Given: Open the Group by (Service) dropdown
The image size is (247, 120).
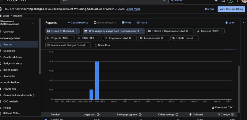Looking at the screenshot, I should pyautogui.click(x=63, y=31).
